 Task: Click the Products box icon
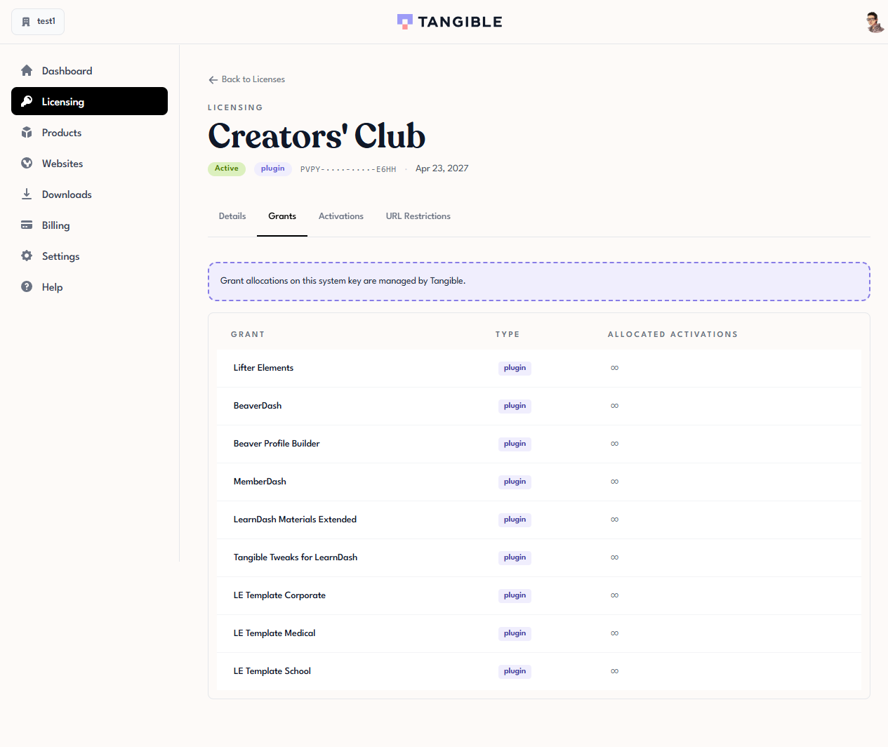point(27,132)
